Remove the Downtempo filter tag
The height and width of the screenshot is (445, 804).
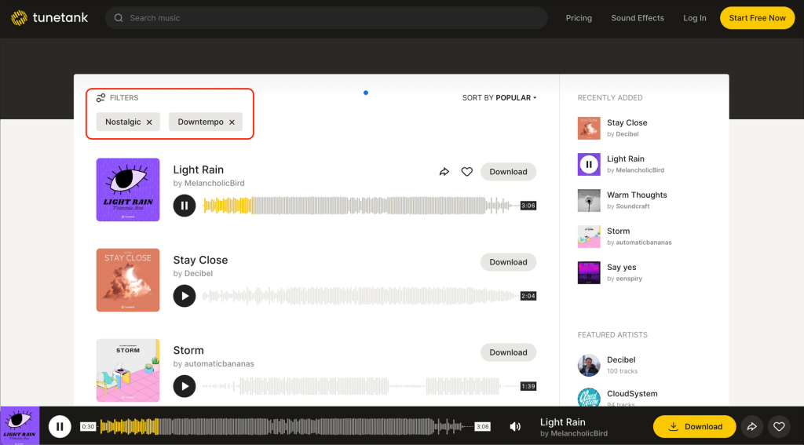[x=232, y=122]
